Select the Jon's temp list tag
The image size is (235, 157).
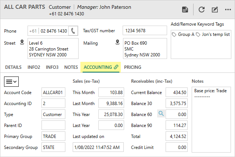(213, 34)
